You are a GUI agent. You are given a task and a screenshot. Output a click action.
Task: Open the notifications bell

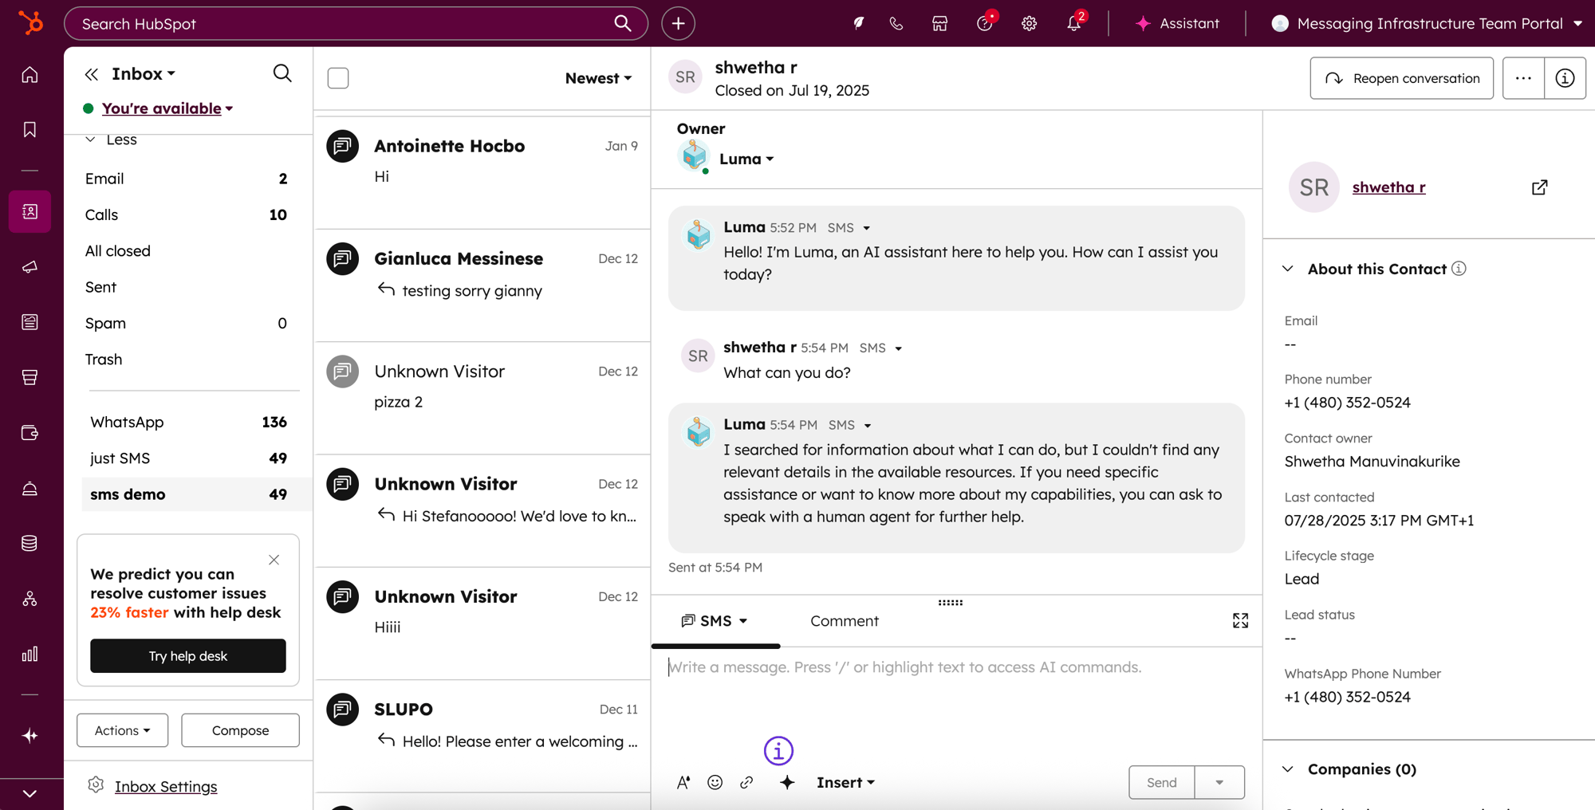[x=1073, y=24]
